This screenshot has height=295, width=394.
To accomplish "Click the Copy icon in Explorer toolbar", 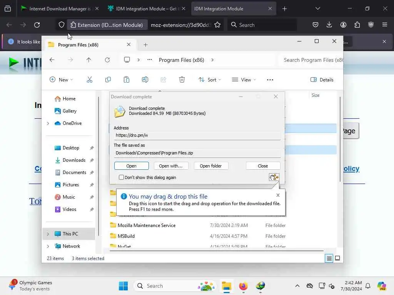I will 108,80.
